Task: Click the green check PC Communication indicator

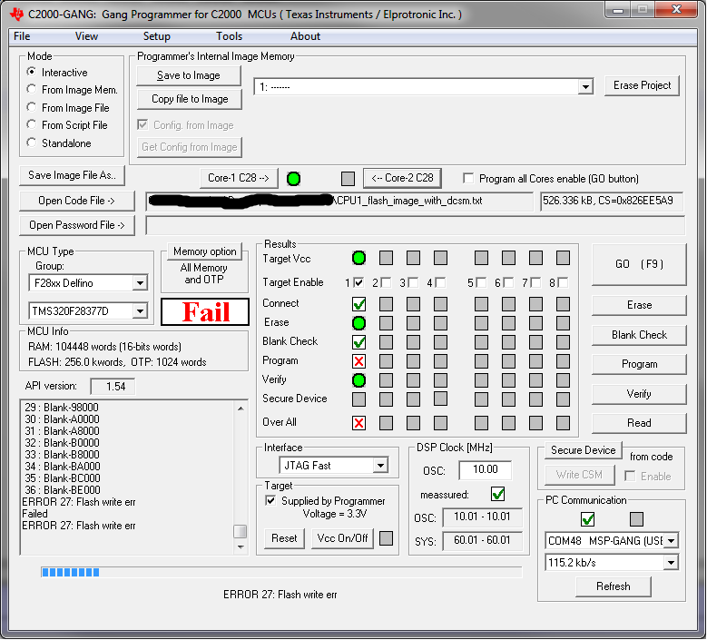Action: [x=587, y=519]
